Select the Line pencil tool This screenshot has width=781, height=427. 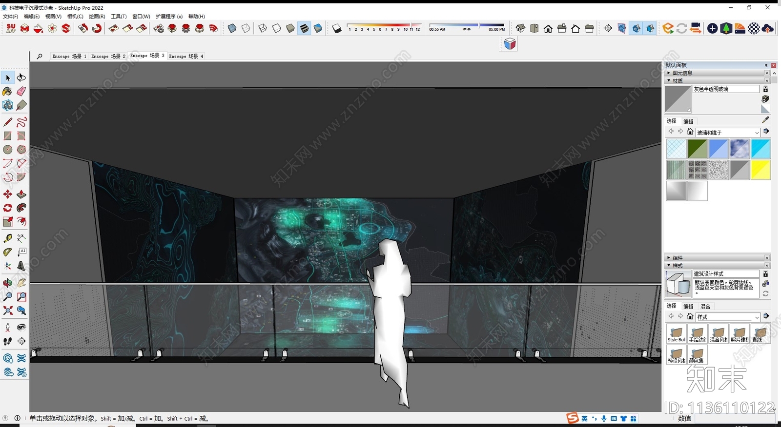coord(8,122)
